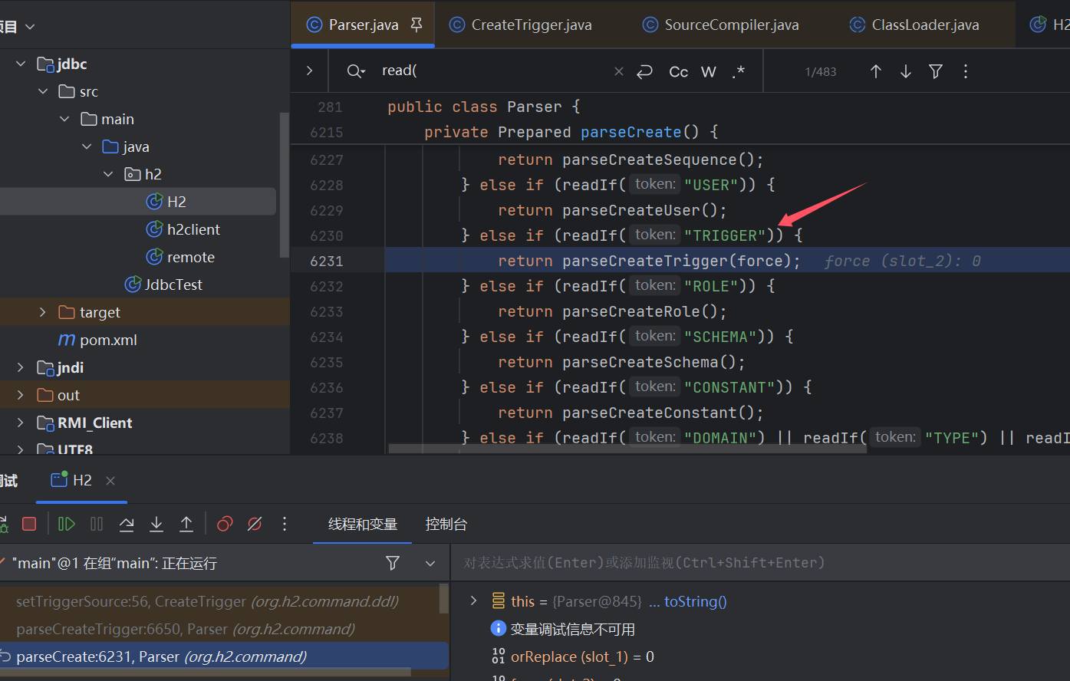
Task: Collapse the main folder
Action: pyautogui.click(x=64, y=119)
